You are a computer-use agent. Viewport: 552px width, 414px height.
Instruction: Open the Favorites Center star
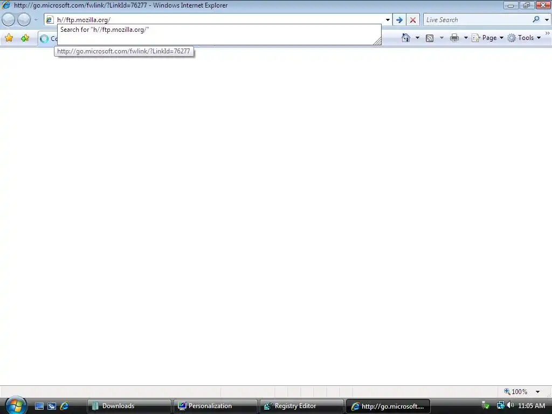(x=9, y=38)
